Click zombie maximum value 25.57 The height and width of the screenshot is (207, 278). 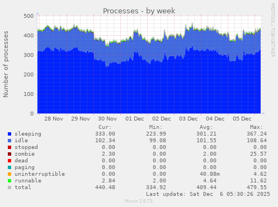(258, 154)
